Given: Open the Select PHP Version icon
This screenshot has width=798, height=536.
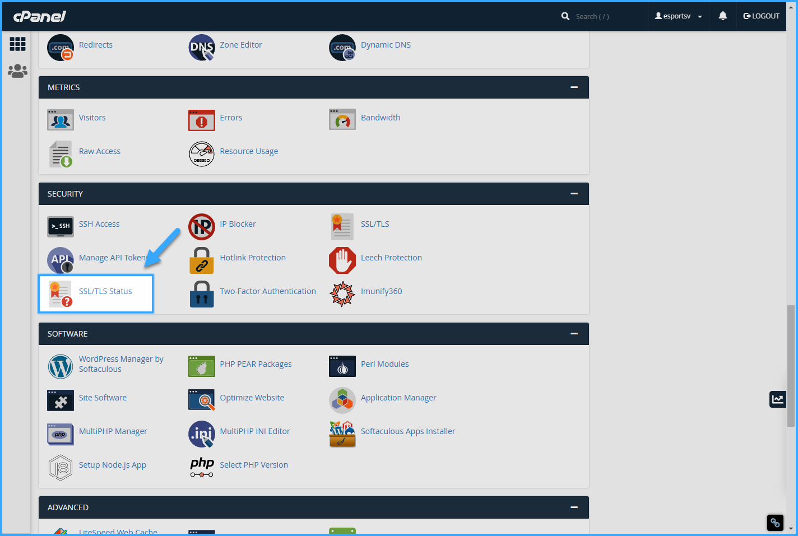Looking at the screenshot, I should click(202, 468).
